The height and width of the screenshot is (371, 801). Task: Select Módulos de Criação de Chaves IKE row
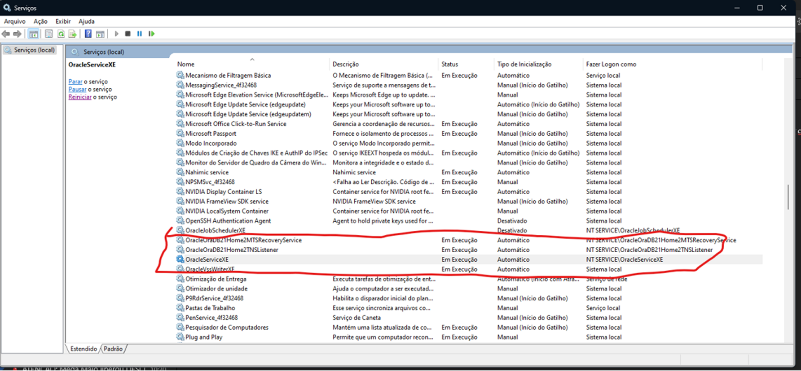tap(469, 153)
